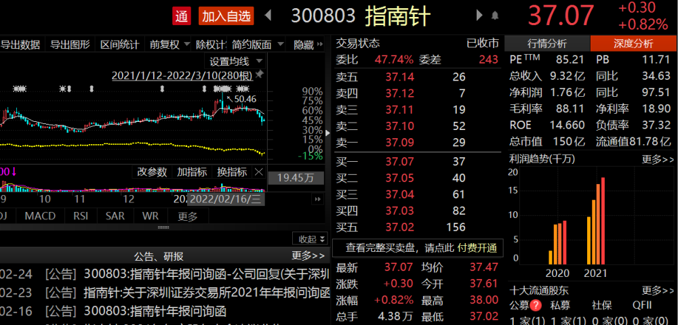Click triangle arrow on chart's right edge
The width and height of the screenshot is (678, 325).
point(327,133)
